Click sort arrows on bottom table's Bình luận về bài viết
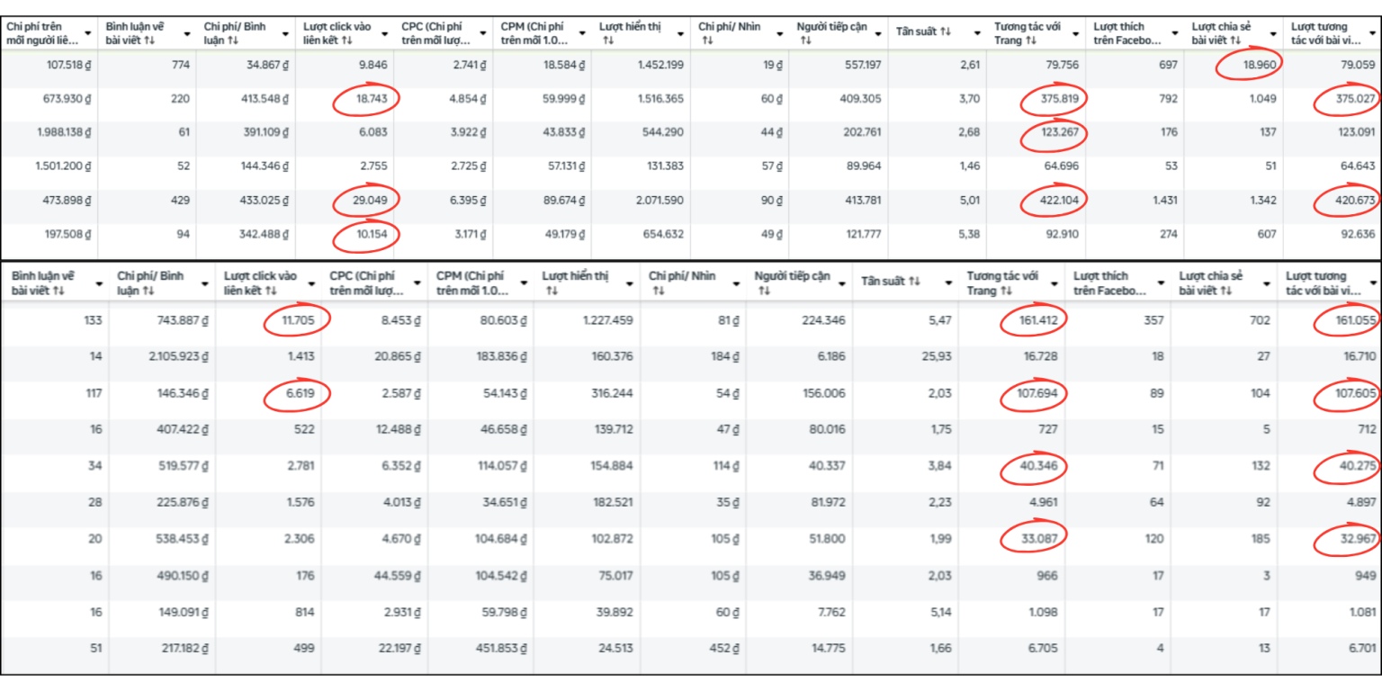Screen dimensions: 1382x691 pos(59,291)
